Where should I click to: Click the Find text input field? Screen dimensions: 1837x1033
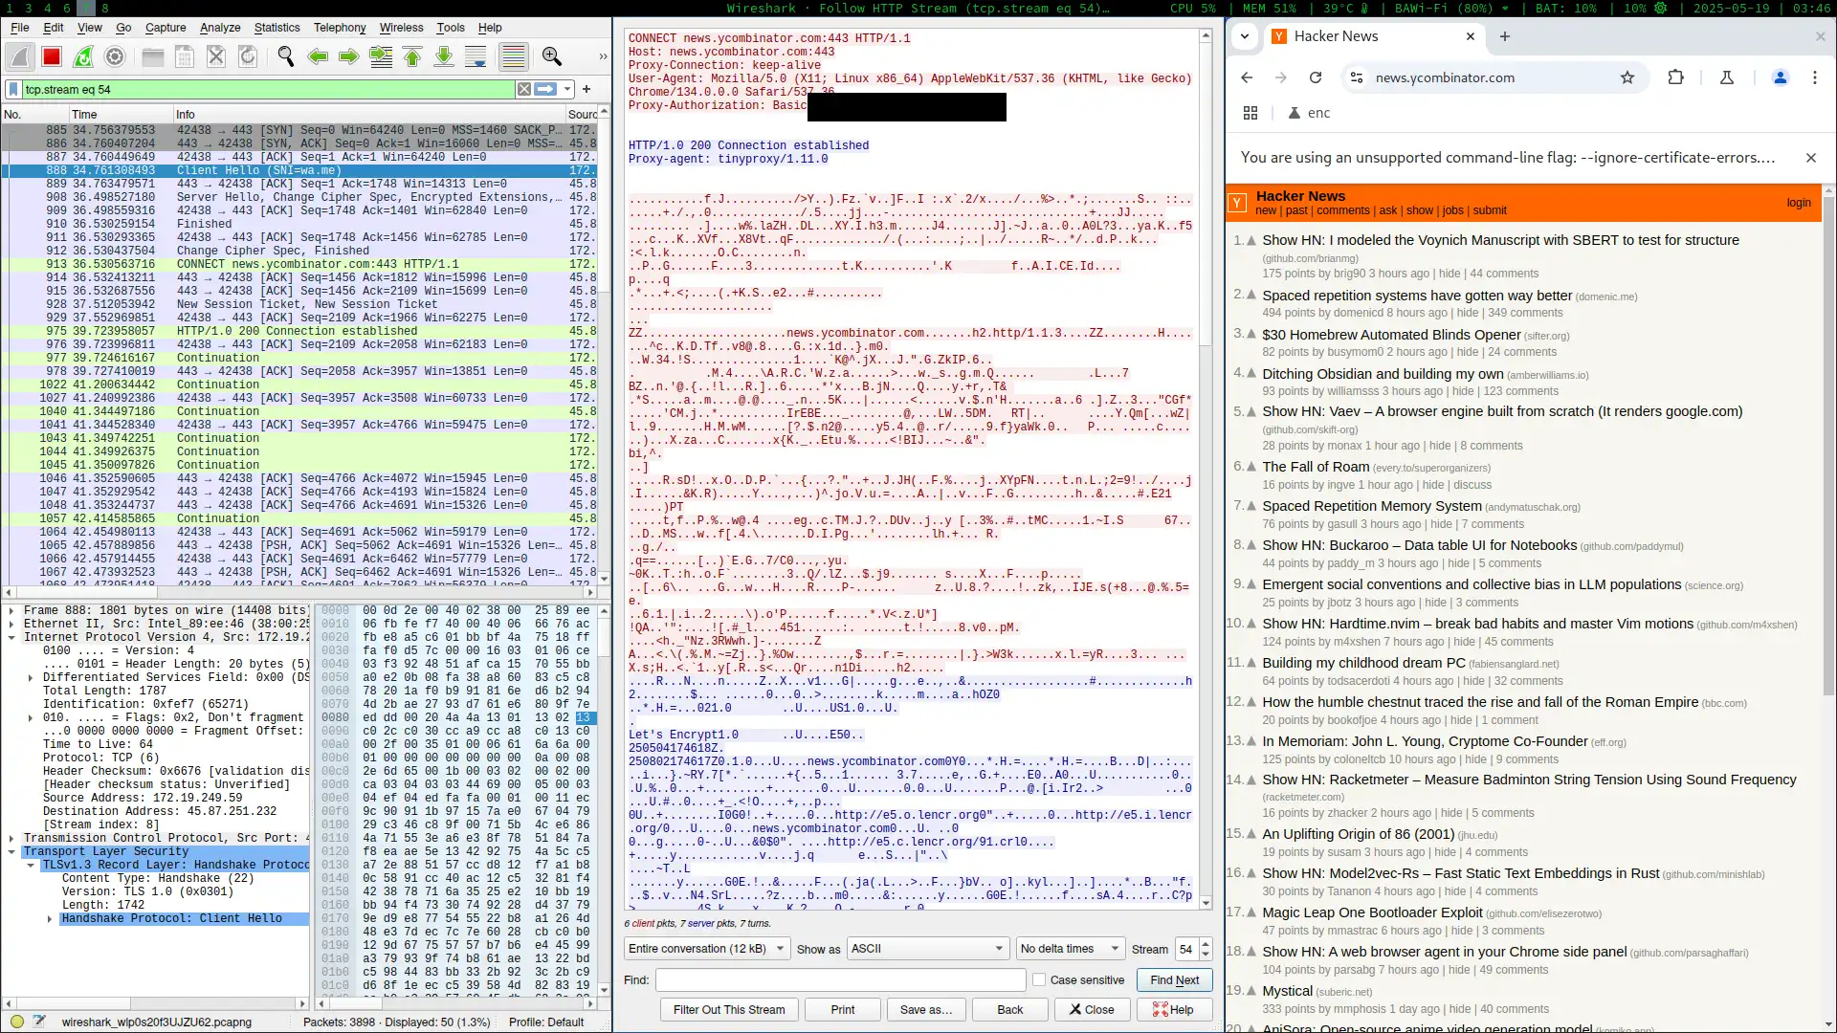(x=840, y=980)
